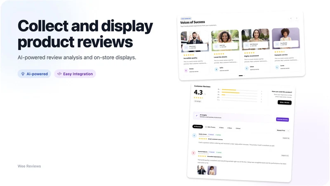Image resolution: width=330 pixels, height=186 pixels.
Task: Click the star rating under Incredible quality card
Action: (x=189, y=55)
